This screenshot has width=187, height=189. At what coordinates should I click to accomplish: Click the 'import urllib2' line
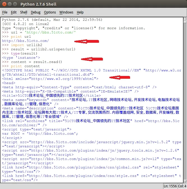click(x=22, y=45)
